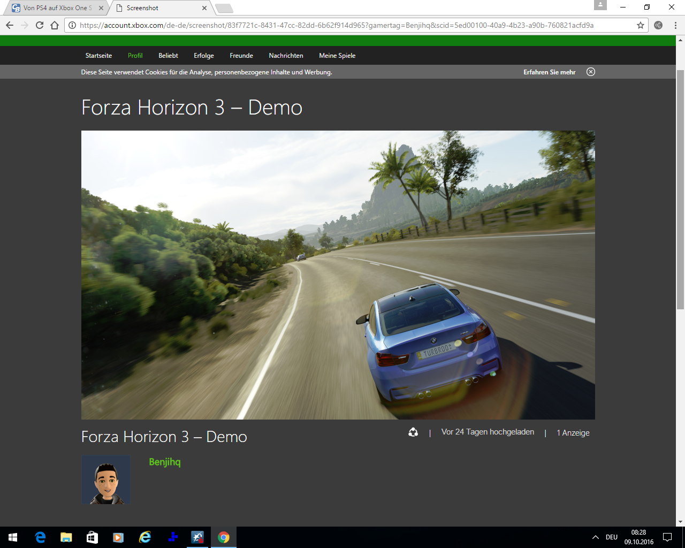Screen dimensions: 685x548
Task: Show hidden system tray icons
Action: (595, 537)
